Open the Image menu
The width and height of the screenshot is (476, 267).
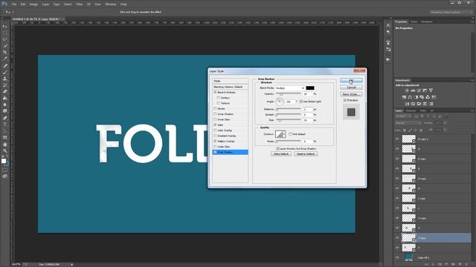pos(33,4)
